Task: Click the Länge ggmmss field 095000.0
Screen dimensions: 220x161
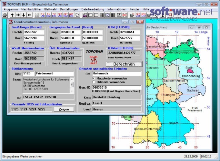Action: pos(71,32)
